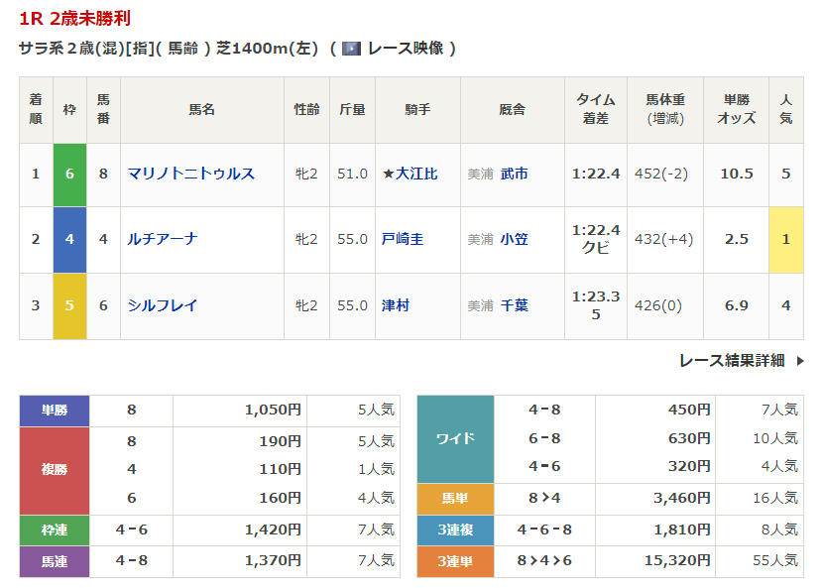
Task: Open horse マリノトニトゥルス profile link
Action: coord(190,174)
